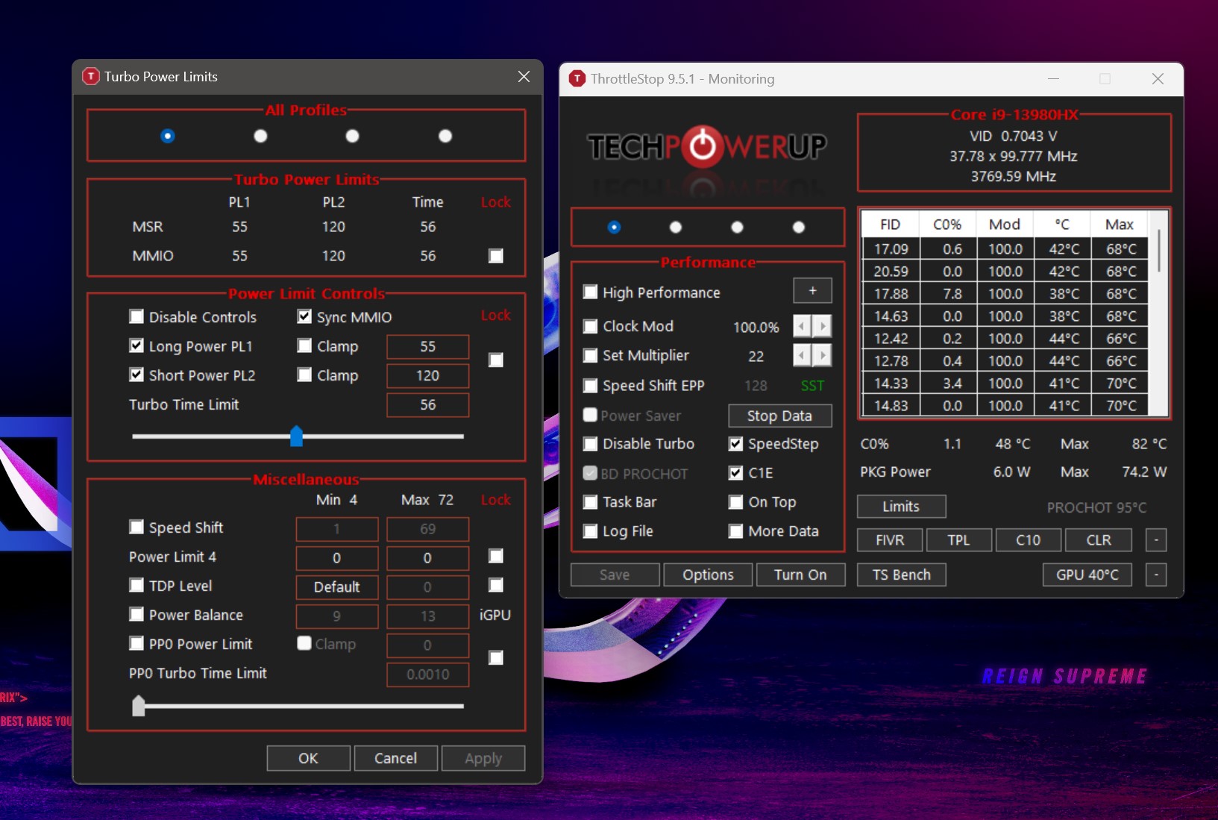The image size is (1218, 820).
Task: Enable the Power Balance checkbox
Action: [x=136, y=614]
